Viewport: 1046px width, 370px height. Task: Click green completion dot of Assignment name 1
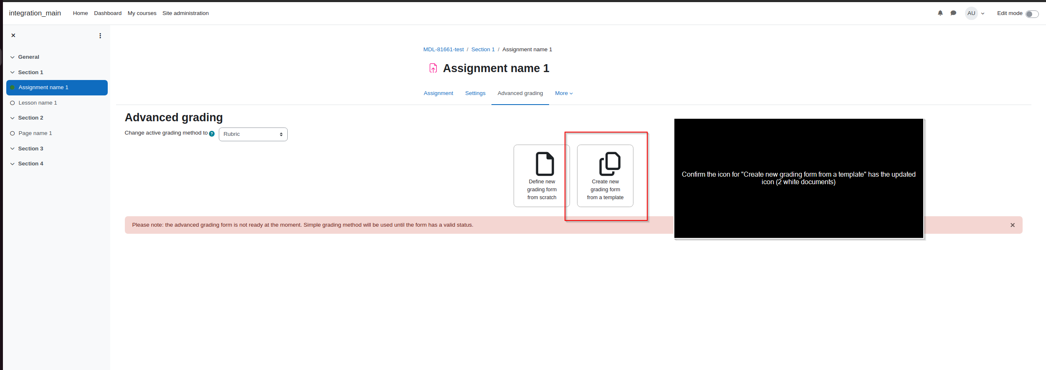pos(13,87)
